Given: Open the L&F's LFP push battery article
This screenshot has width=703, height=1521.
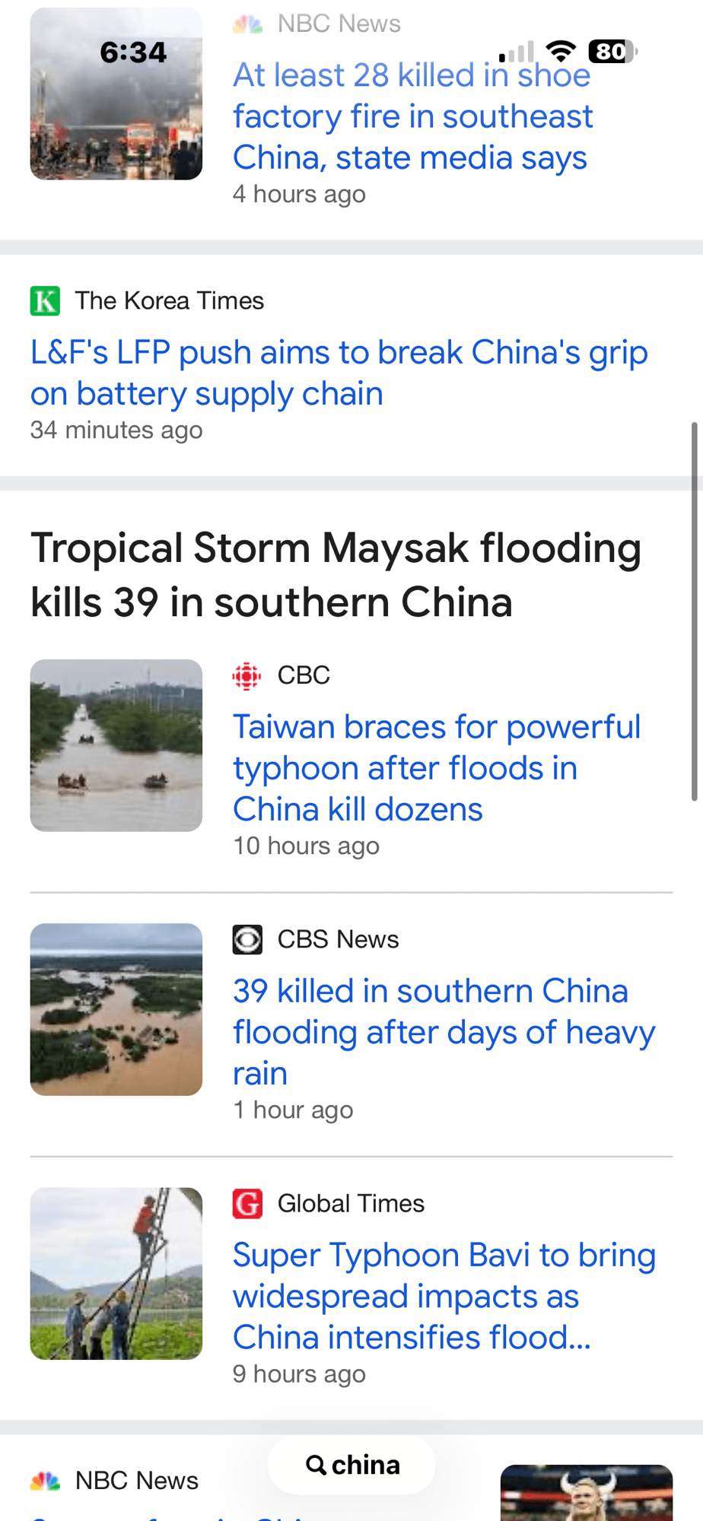Looking at the screenshot, I should tap(339, 373).
